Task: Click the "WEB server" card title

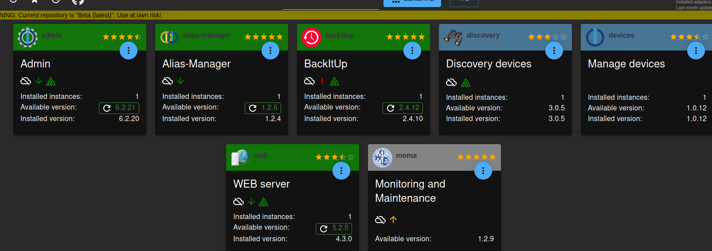Action: 262,184
